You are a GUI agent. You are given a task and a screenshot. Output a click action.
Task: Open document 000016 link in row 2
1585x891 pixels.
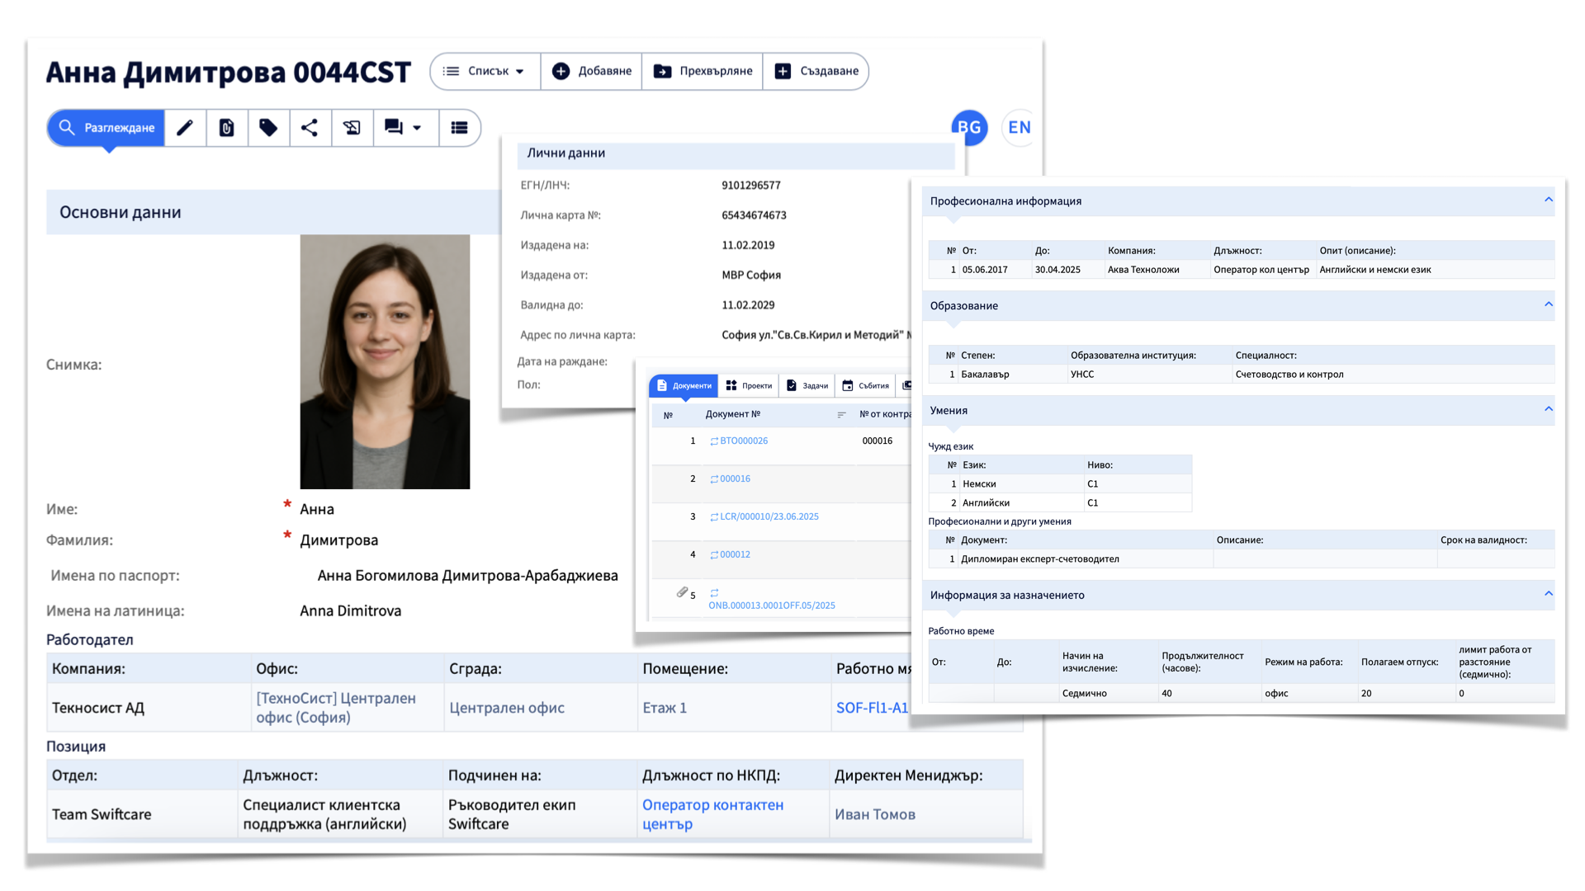click(x=735, y=478)
